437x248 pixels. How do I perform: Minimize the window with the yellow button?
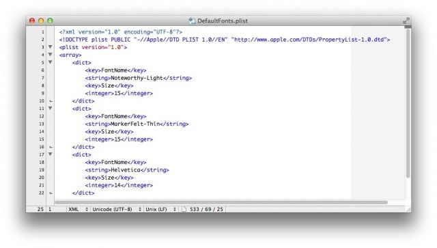point(41,20)
